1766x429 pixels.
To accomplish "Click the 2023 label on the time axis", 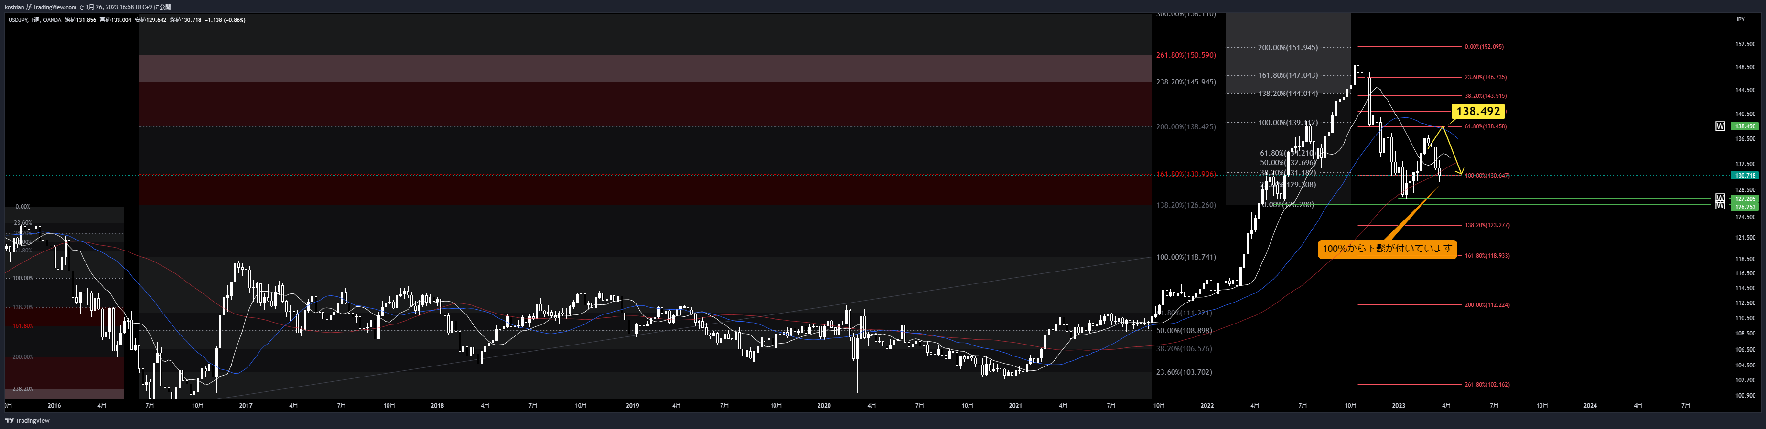I will point(1399,405).
